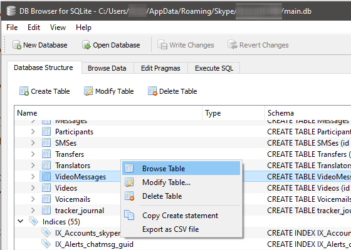
Task: Expand the Translators table node
Action: (x=33, y=166)
